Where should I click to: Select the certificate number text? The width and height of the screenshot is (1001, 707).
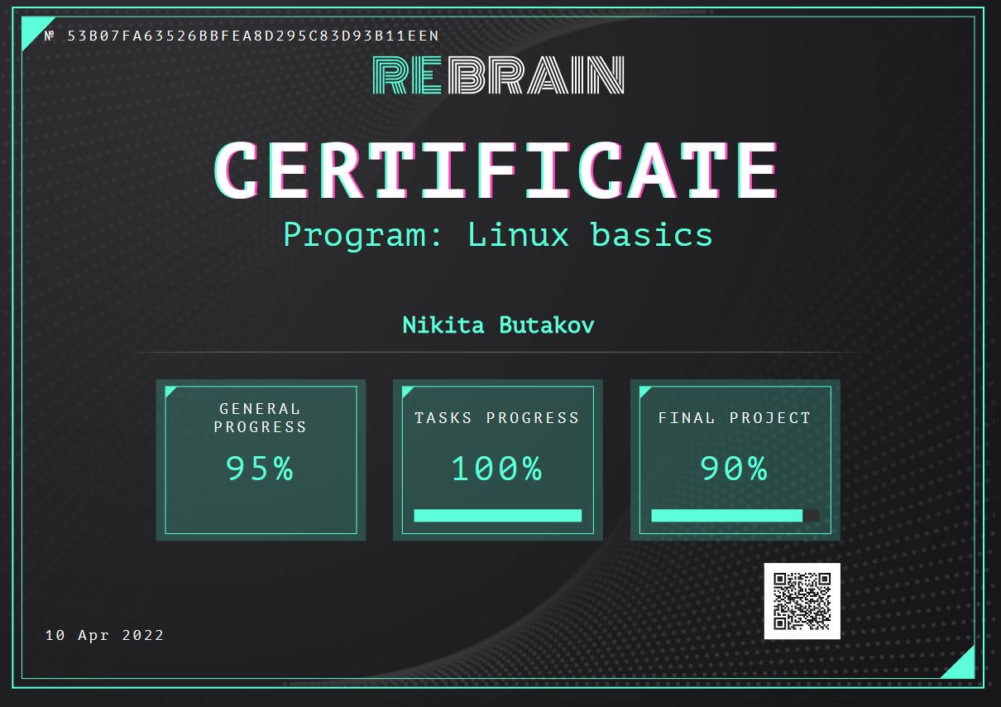[x=242, y=36]
